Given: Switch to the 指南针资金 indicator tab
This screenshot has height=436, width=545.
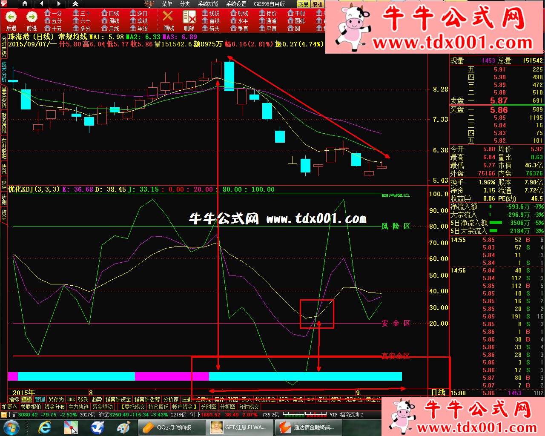Looking at the screenshot, I should point(118,399).
